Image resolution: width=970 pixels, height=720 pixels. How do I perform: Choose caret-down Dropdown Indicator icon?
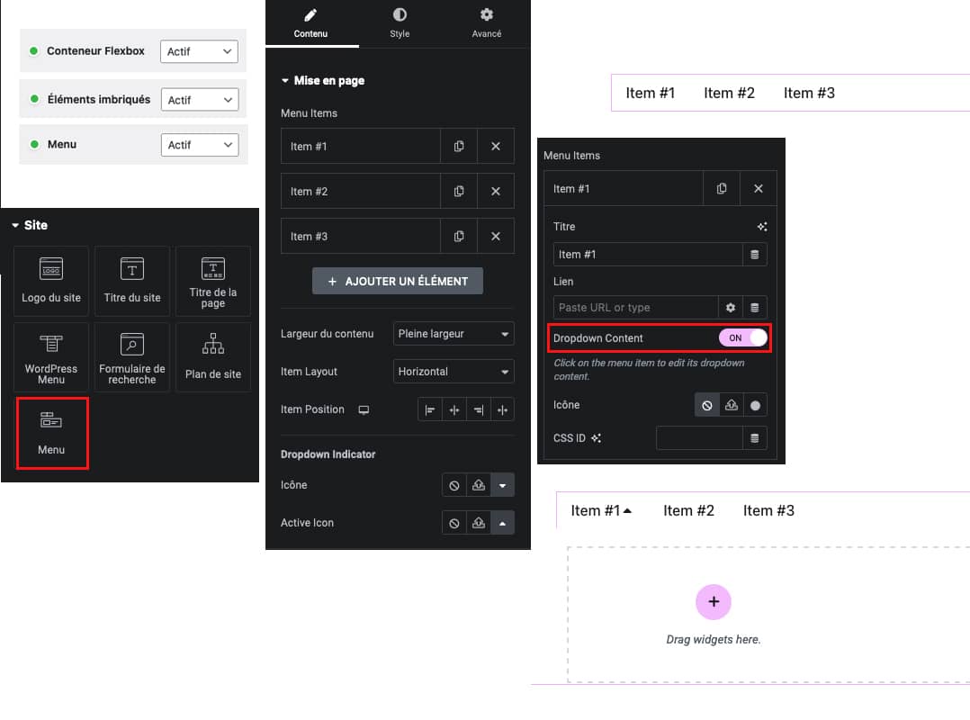click(x=502, y=486)
